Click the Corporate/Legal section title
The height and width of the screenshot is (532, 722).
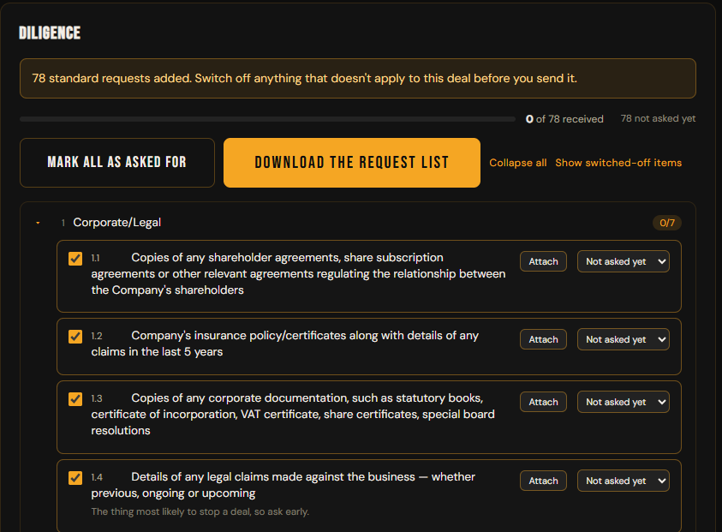(x=117, y=223)
